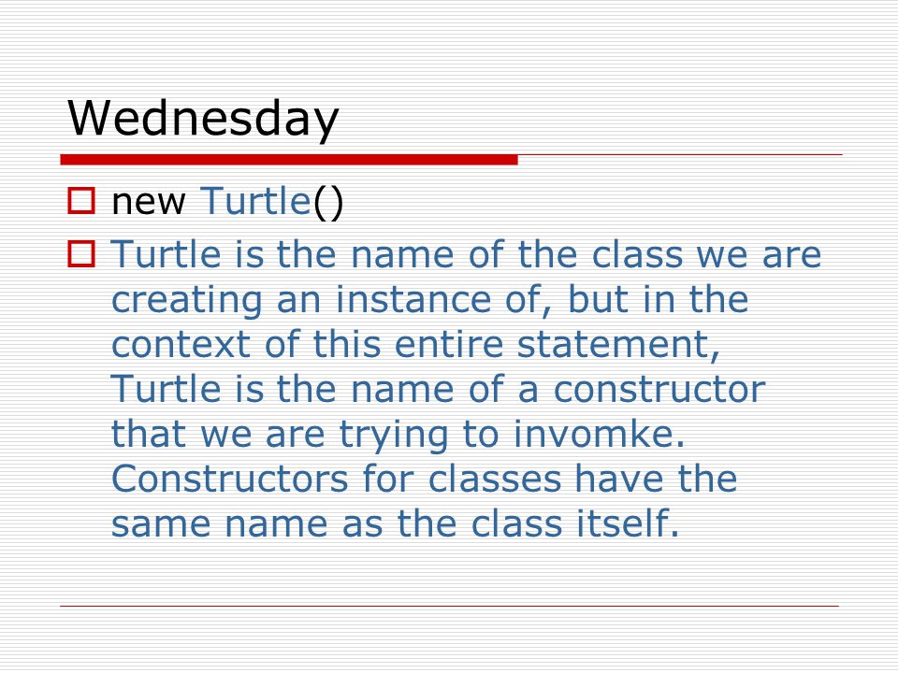Select the "Wednesday" slide title
898x673 pixels.
pyautogui.click(x=203, y=119)
